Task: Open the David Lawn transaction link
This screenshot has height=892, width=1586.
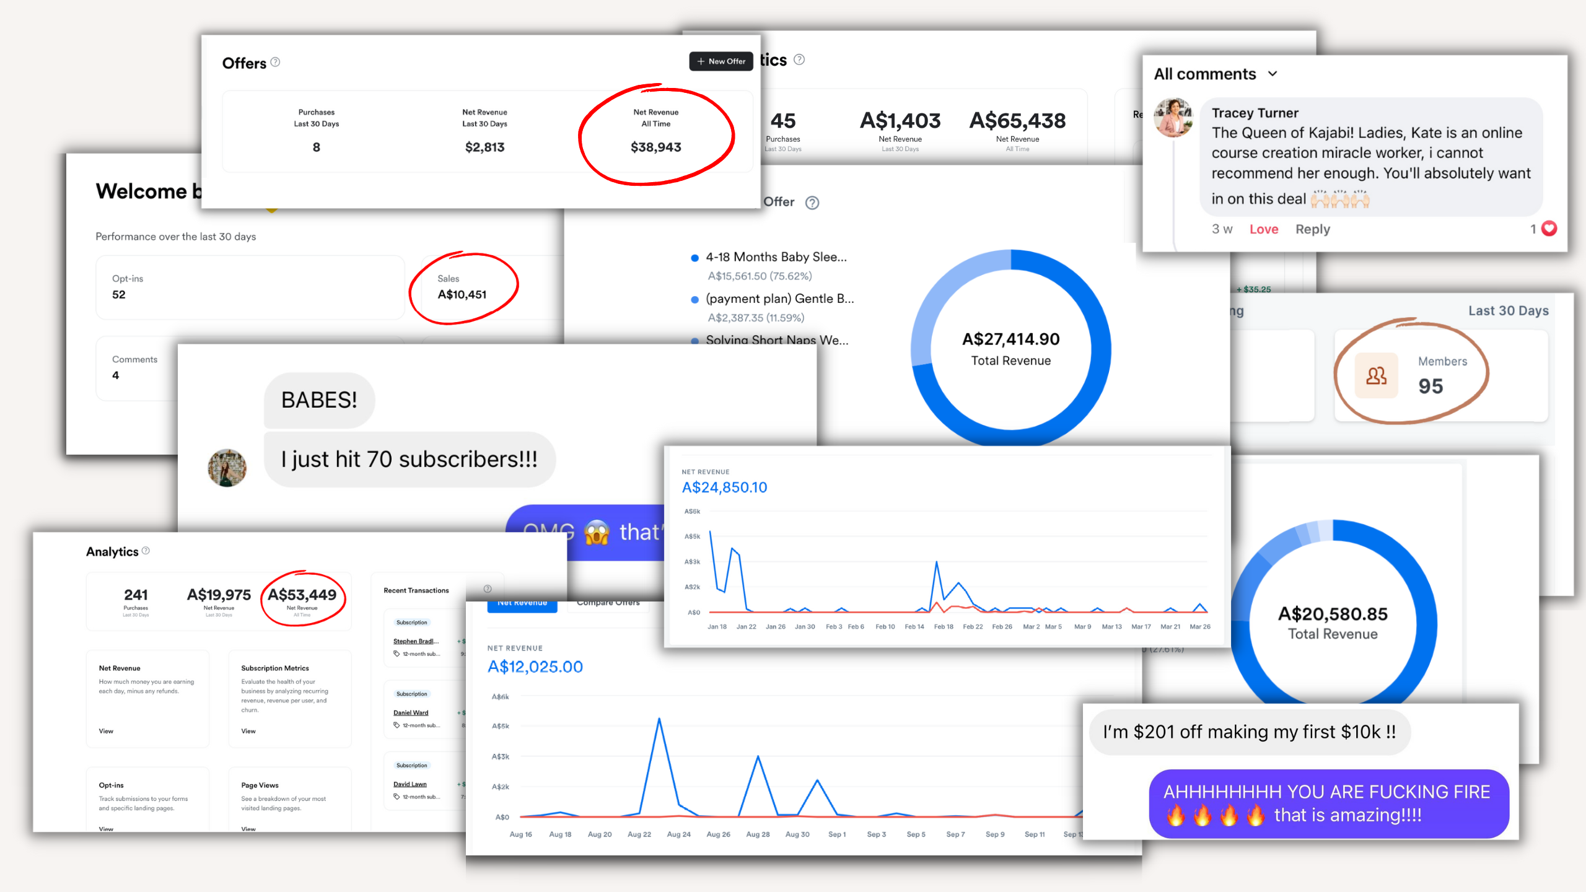Action: tap(410, 784)
